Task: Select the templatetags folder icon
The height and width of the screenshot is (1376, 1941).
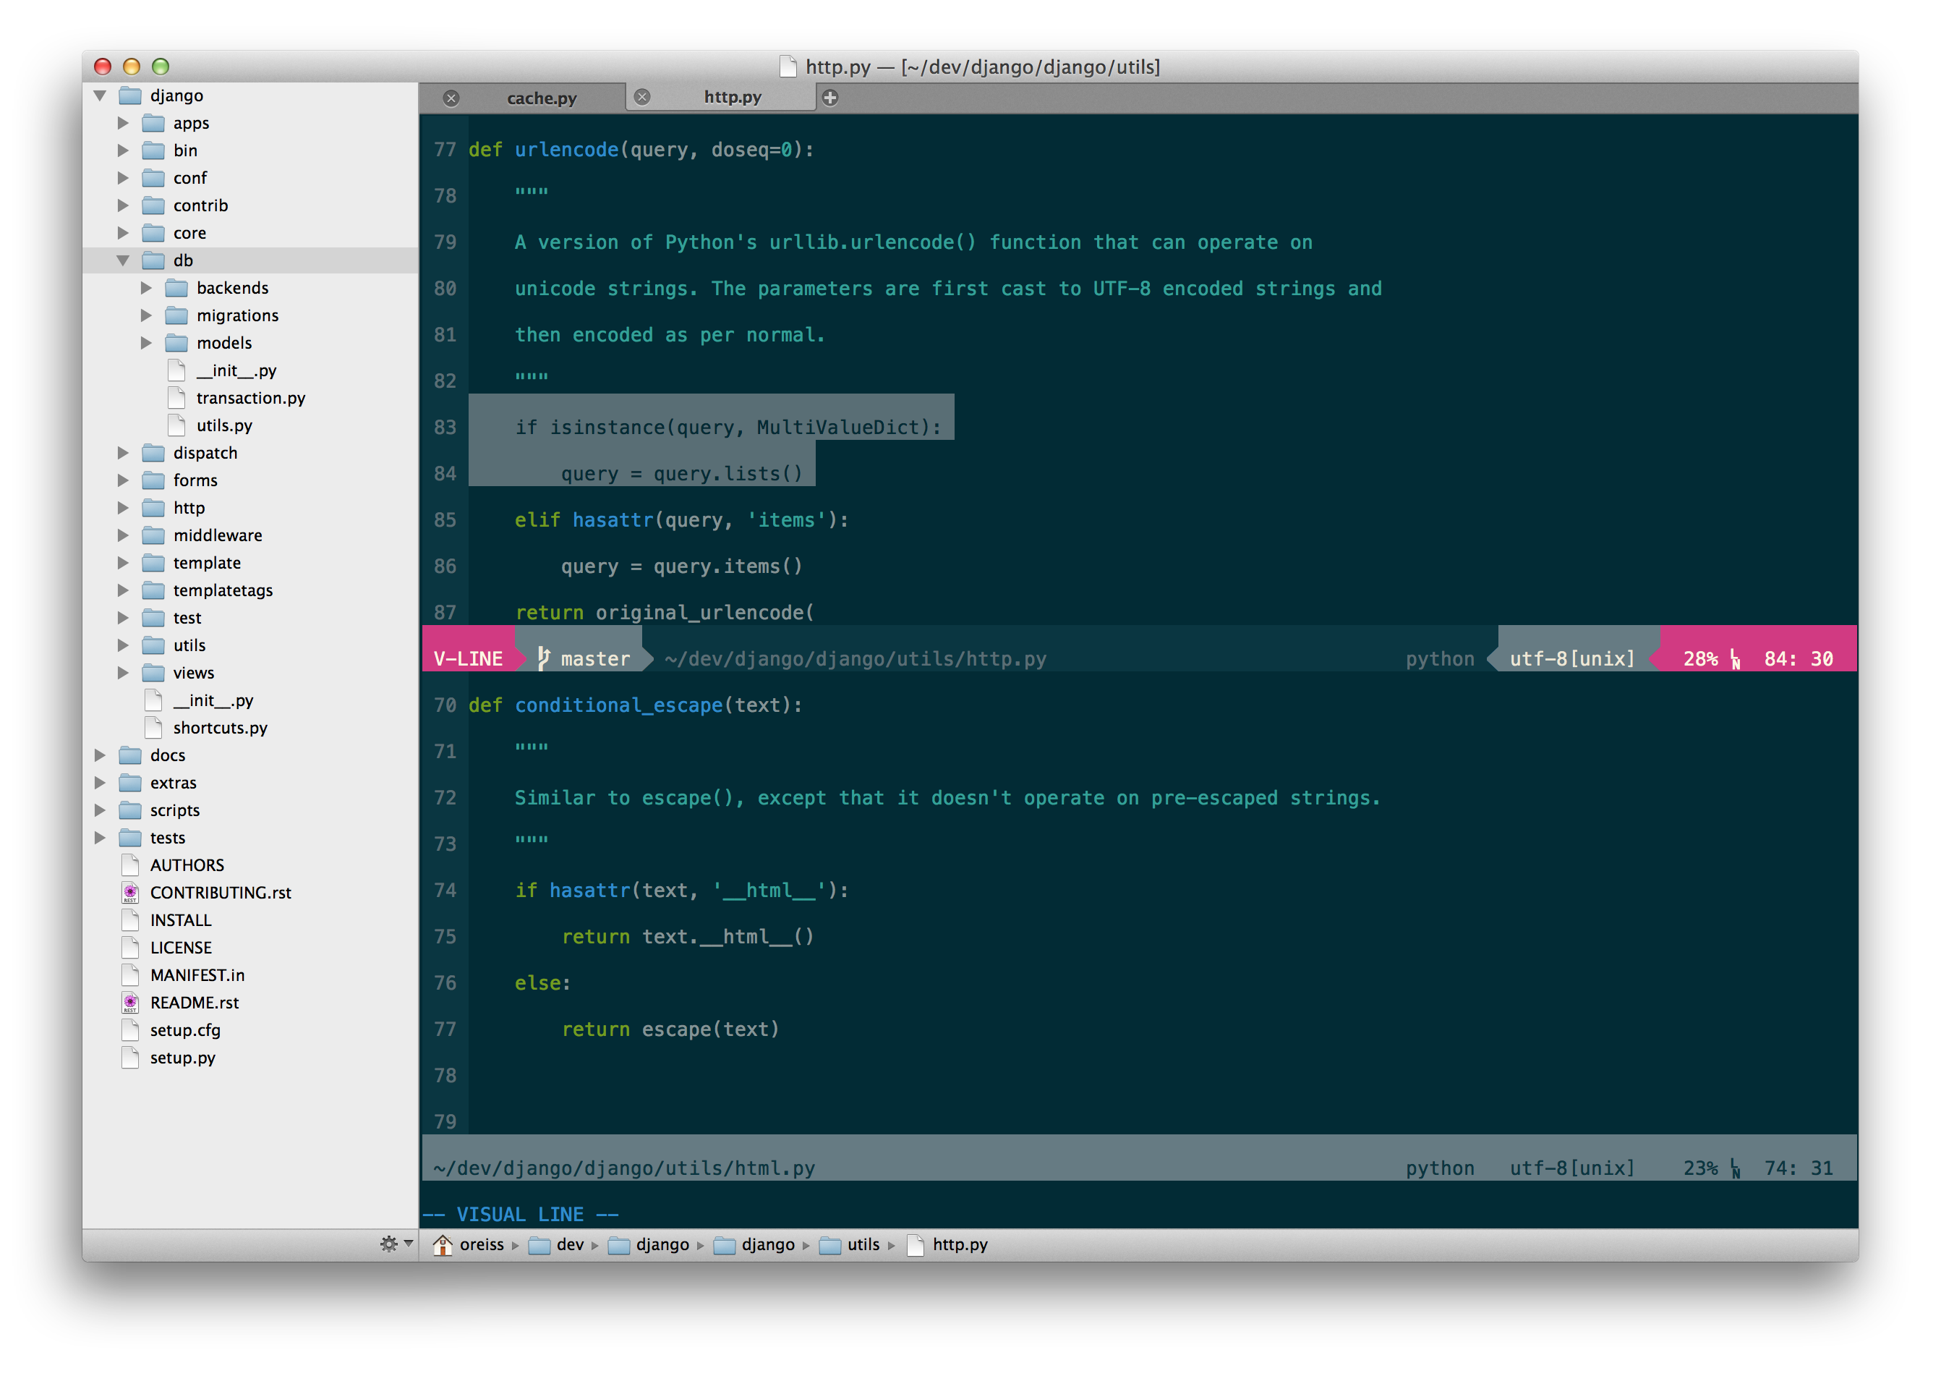Action: tap(153, 590)
